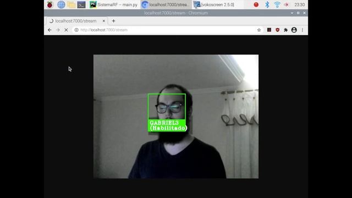The width and height of the screenshot is (352, 198).
Task: Minimize the Chromium window
Action: tap(292, 13)
